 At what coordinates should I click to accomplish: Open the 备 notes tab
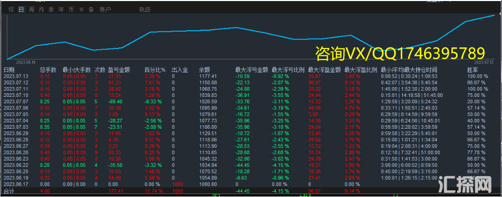[91, 9]
